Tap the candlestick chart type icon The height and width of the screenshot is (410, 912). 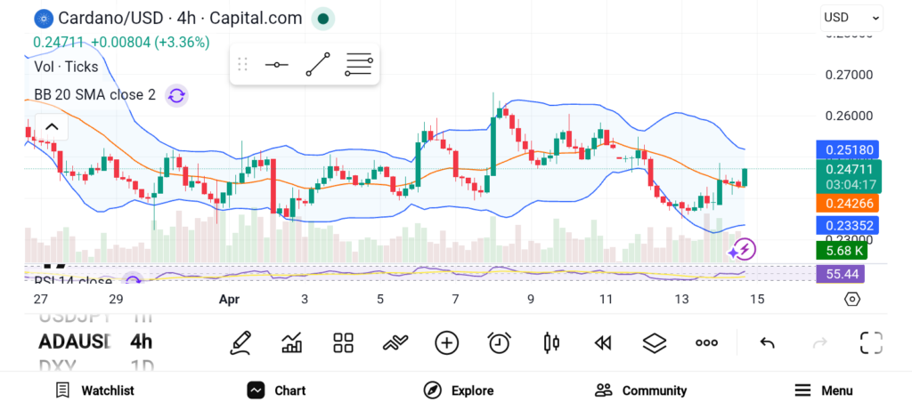(550, 342)
